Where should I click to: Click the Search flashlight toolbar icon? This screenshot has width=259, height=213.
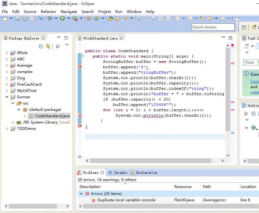pyautogui.click(x=125, y=18)
